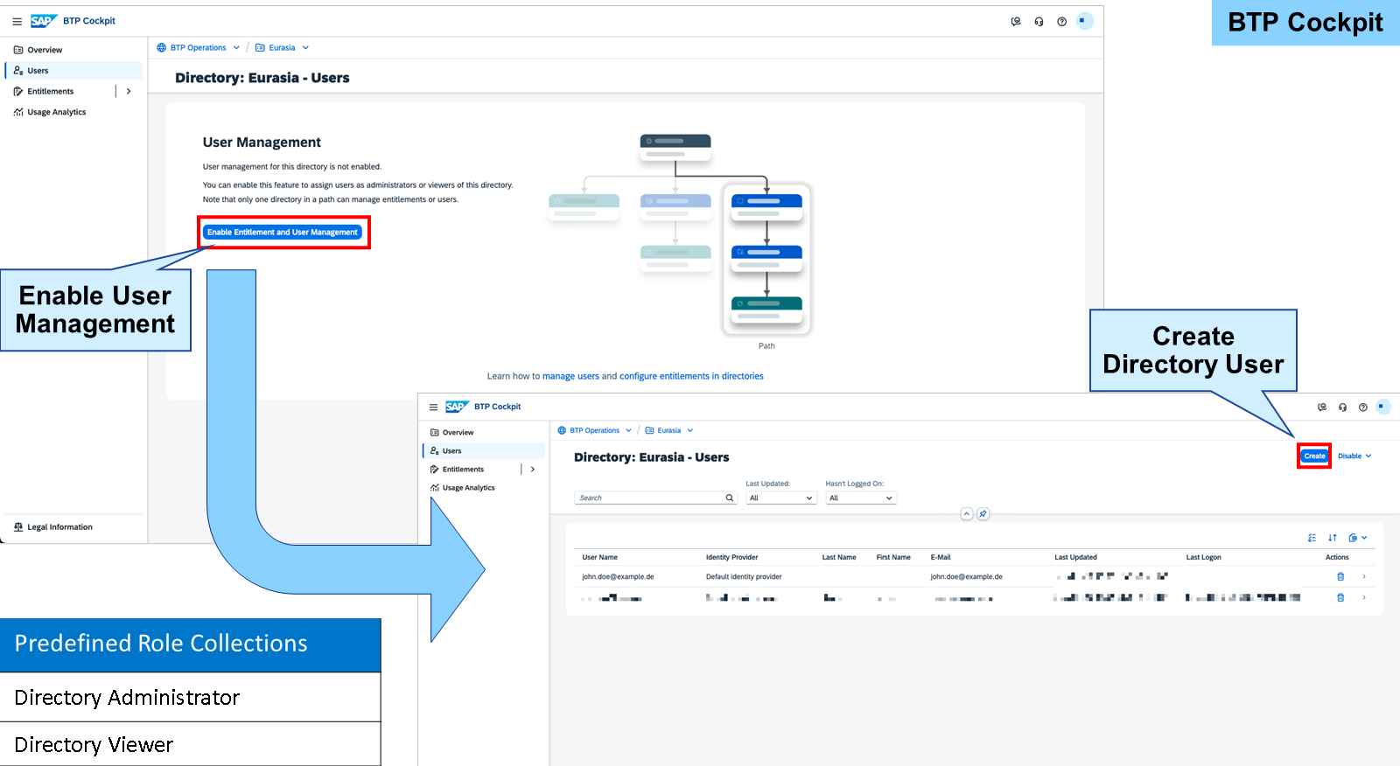
Task: Collapse the page header with the up-arrow button
Action: (967, 514)
